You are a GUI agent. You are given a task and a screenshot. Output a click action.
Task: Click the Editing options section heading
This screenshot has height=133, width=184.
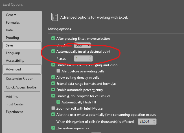pos(59,29)
